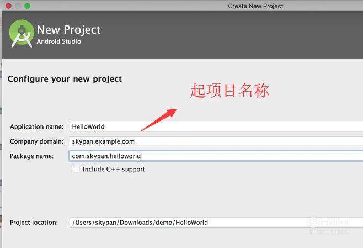The image size is (363, 248).
Task: Click the Application name field containing HelloWorld
Action: [216, 127]
